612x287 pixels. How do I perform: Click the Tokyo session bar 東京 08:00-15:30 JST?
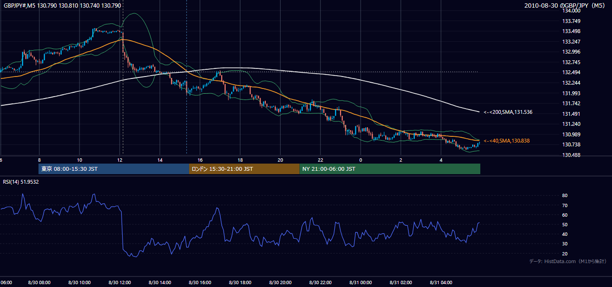[x=114, y=169]
